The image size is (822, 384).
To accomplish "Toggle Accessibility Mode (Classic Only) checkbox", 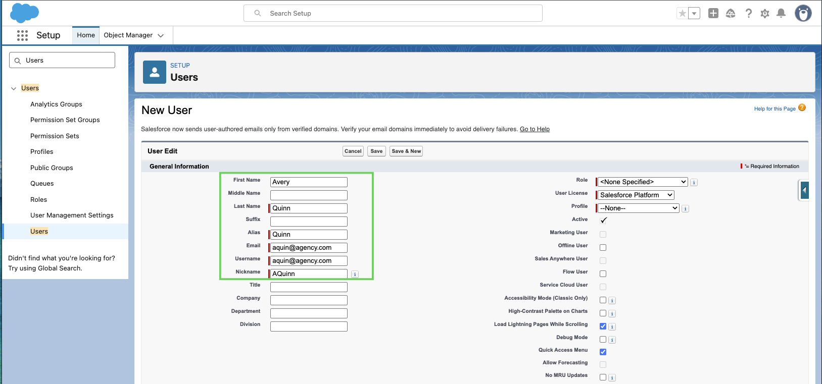I will tap(603, 300).
